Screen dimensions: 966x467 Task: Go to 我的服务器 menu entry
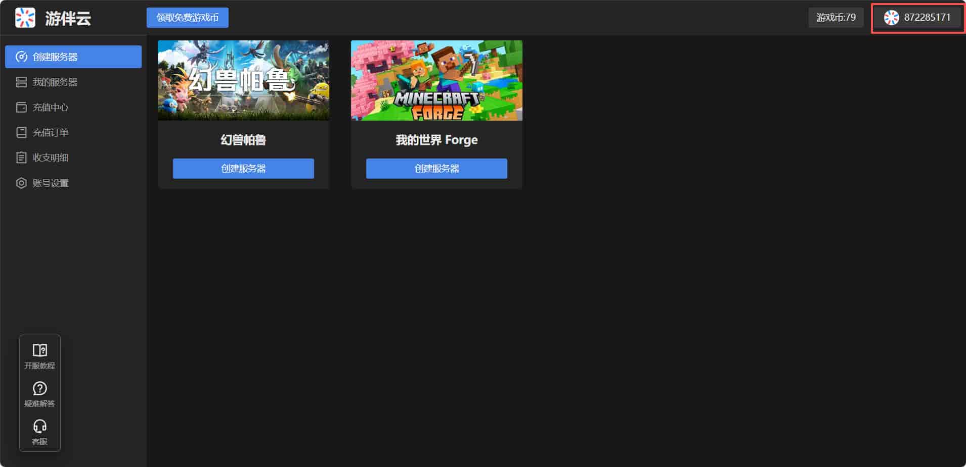click(55, 82)
